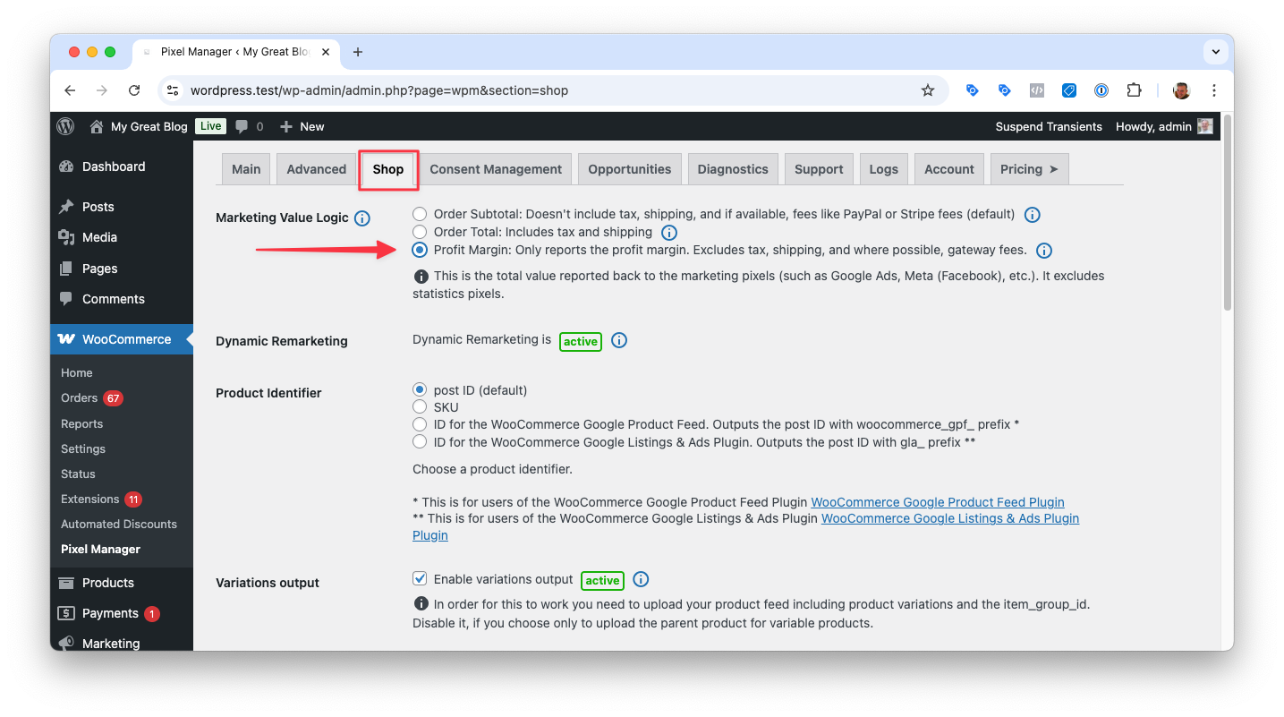Open the 1Password extension icon
Screen dimensions: 1284x717
[x=1101, y=90]
